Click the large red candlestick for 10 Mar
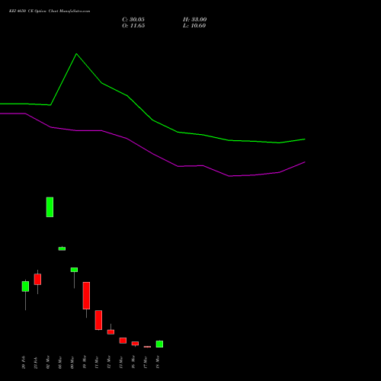This screenshot has width=381, height=381. 86,296
